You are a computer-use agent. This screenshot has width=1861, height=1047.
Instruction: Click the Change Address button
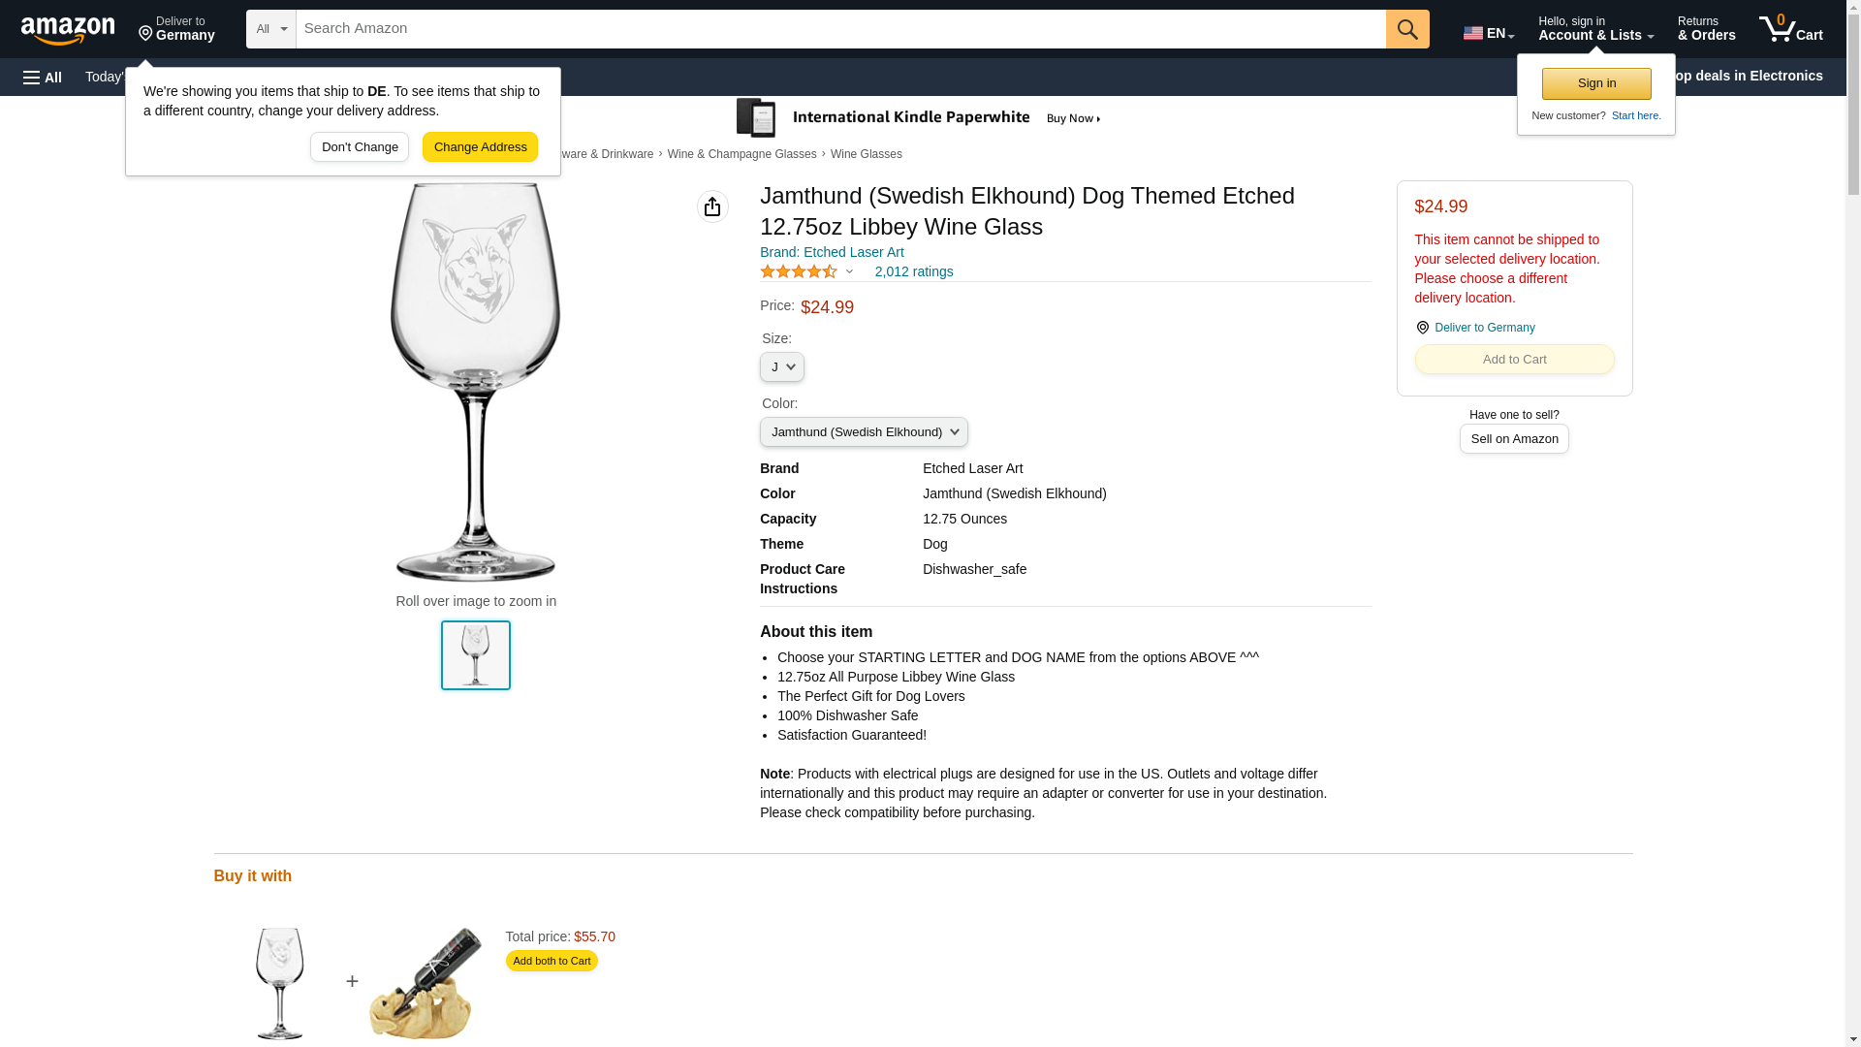coord(480,147)
